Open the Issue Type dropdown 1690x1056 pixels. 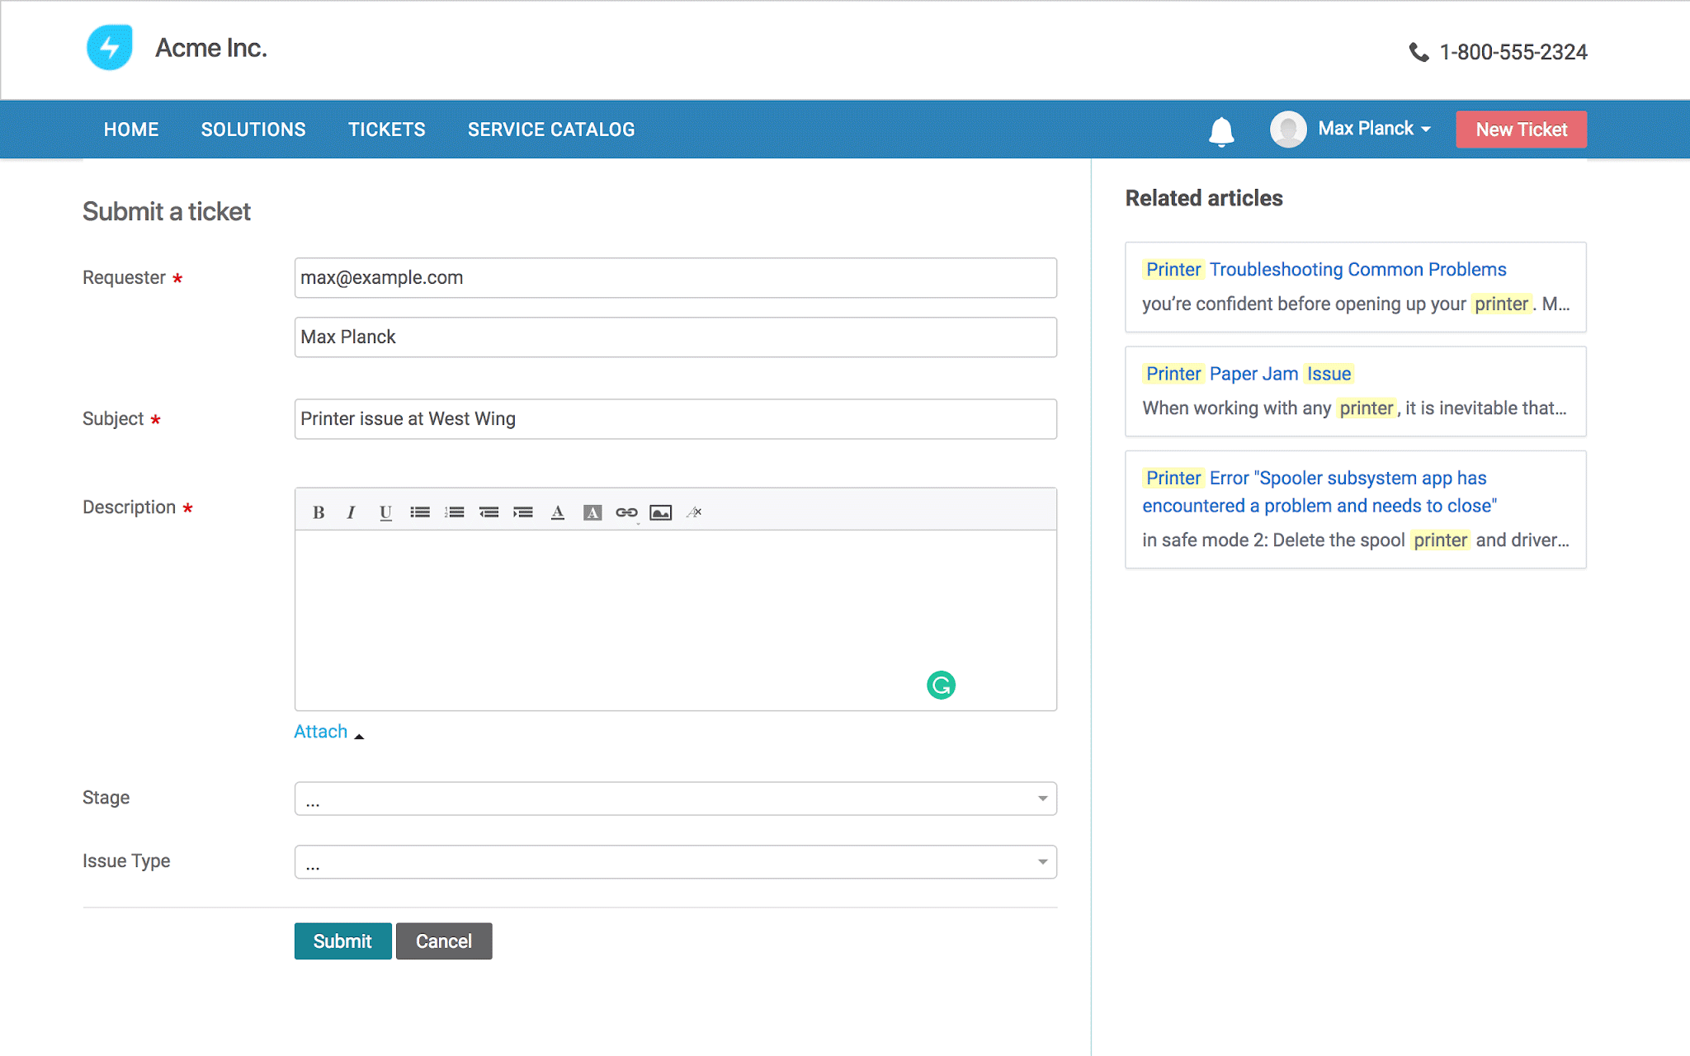coord(675,862)
